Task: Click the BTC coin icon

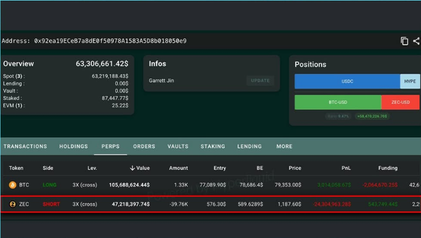Action: [12, 185]
